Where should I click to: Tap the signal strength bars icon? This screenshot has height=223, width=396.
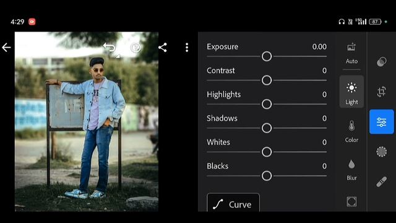[x=361, y=22]
